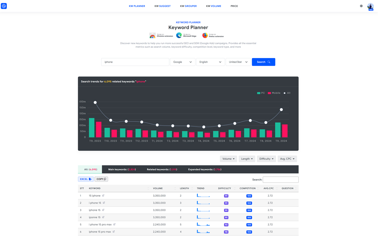Open the United States country dropdown

coord(238,62)
